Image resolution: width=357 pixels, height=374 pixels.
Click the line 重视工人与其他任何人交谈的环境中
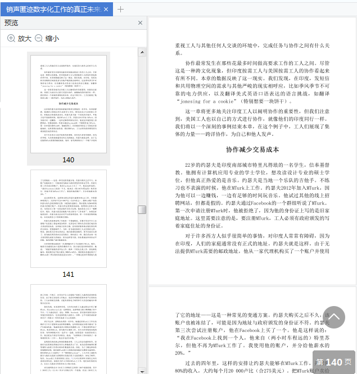pyautogui.click(x=252, y=45)
